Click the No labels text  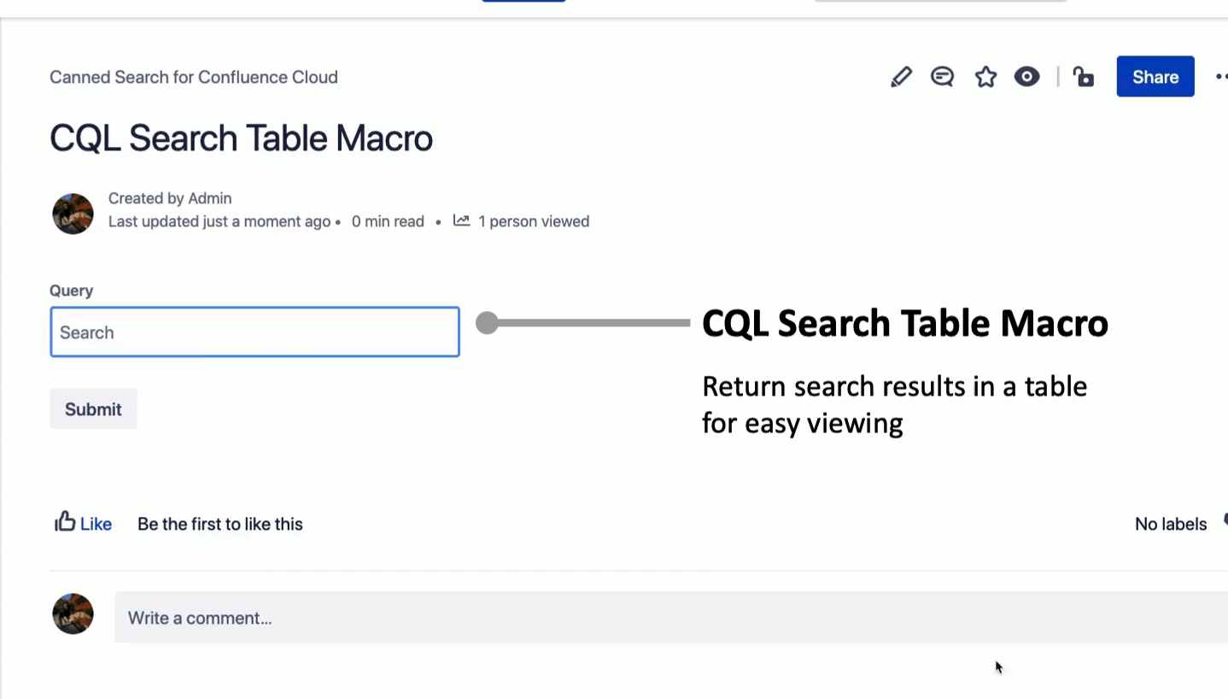click(1170, 524)
